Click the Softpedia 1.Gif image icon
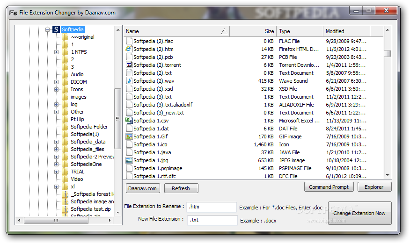Viewport: 410px width, 244px height. point(129,136)
